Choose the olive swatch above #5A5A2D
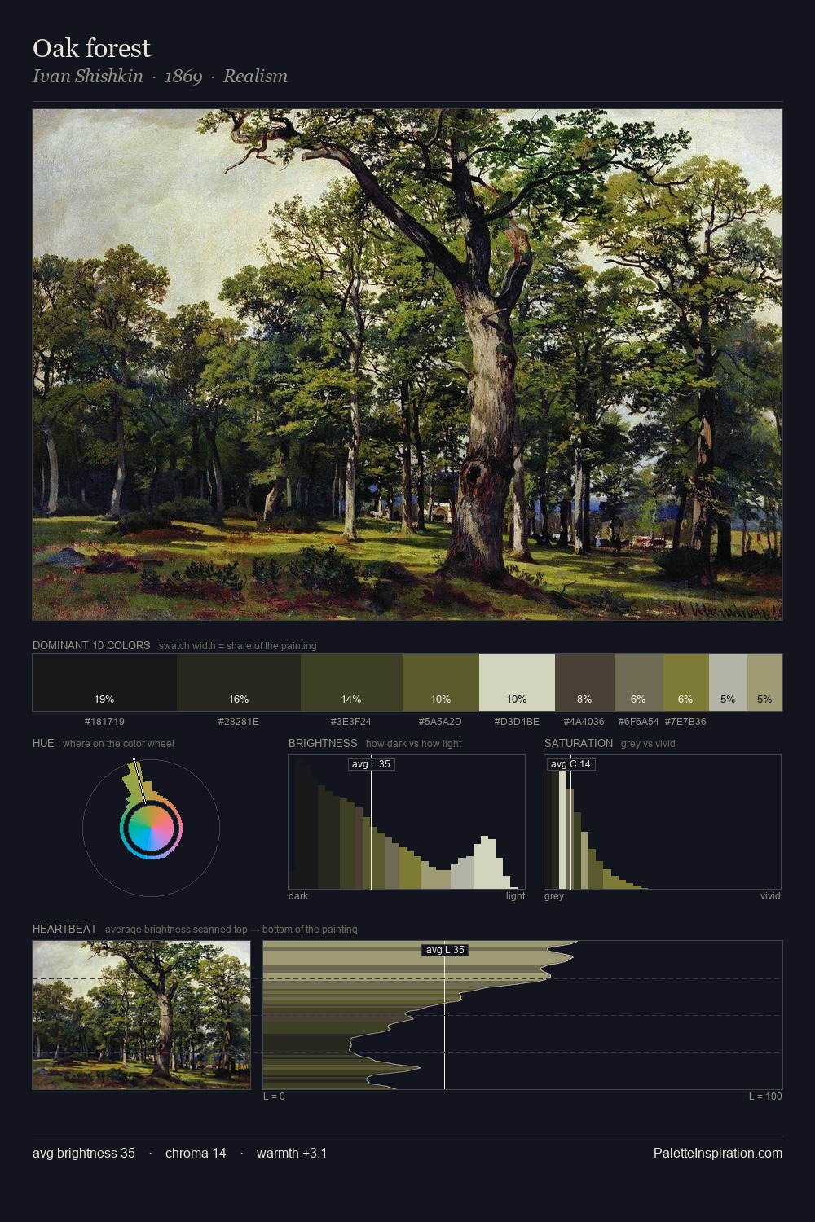This screenshot has width=815, height=1222. pyautogui.click(x=441, y=683)
